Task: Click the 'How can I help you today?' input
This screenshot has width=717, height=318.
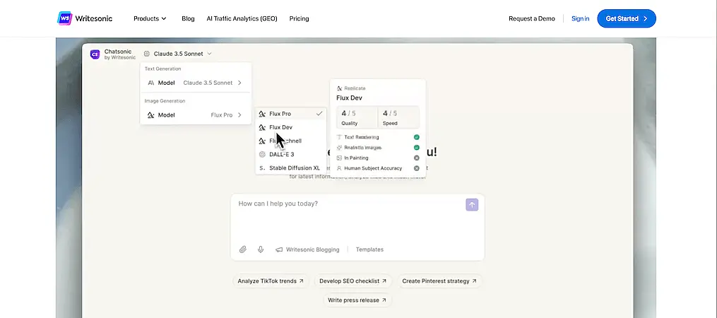Action: (x=357, y=227)
